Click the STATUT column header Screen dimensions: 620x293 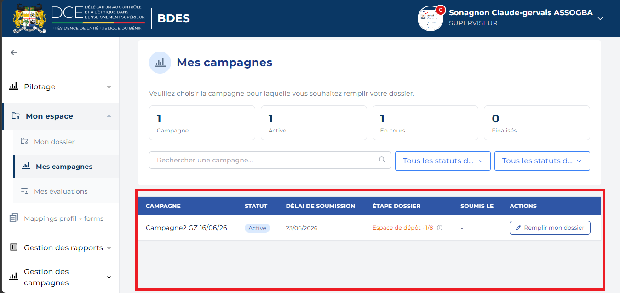256,206
